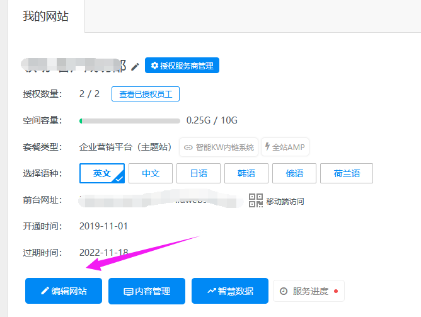The height and width of the screenshot is (317, 421).
Task: Click the gear icon in 授权服务商管理
Action: tap(154, 65)
